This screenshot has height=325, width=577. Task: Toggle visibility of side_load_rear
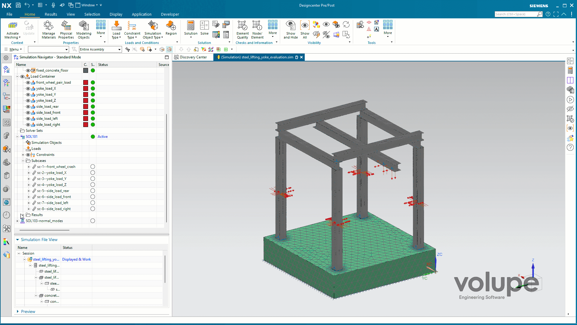point(28,107)
